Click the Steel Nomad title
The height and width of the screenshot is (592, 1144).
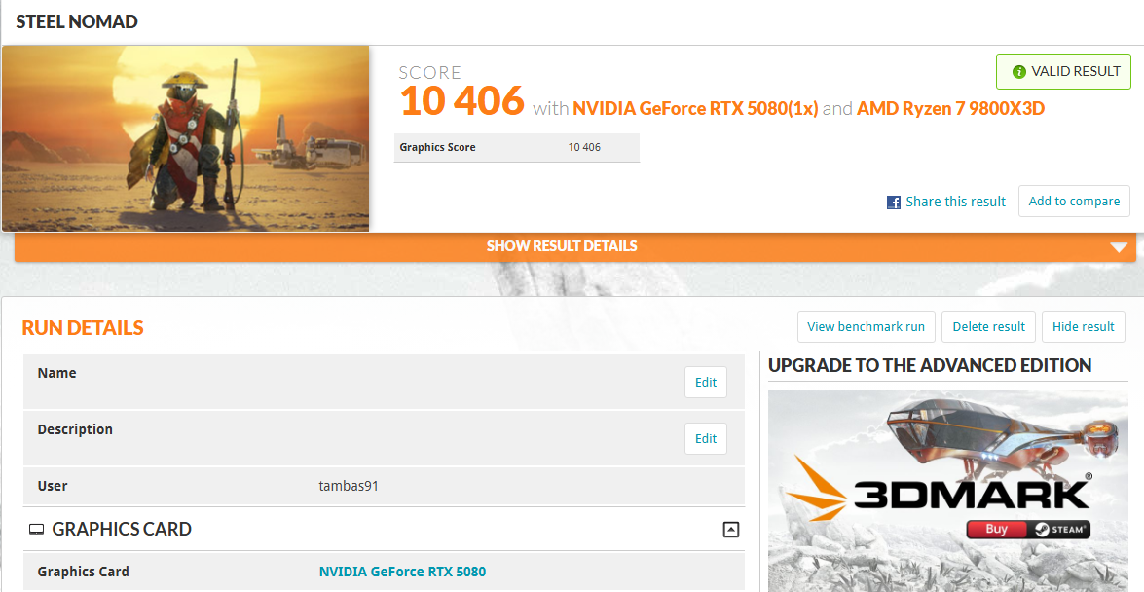77,21
